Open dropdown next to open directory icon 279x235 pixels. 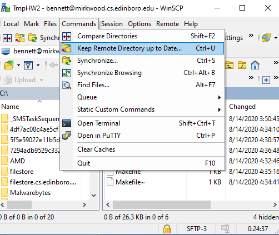click(18, 65)
